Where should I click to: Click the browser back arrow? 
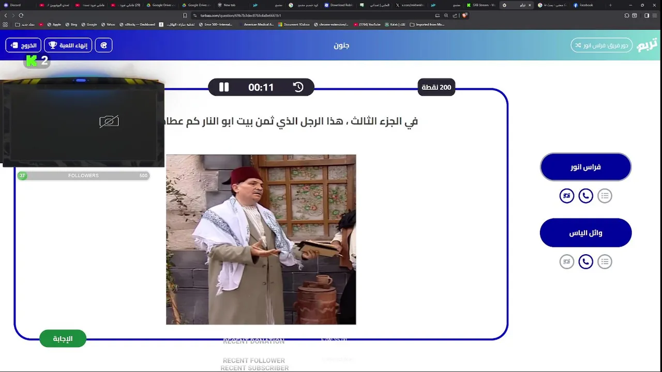[6, 16]
